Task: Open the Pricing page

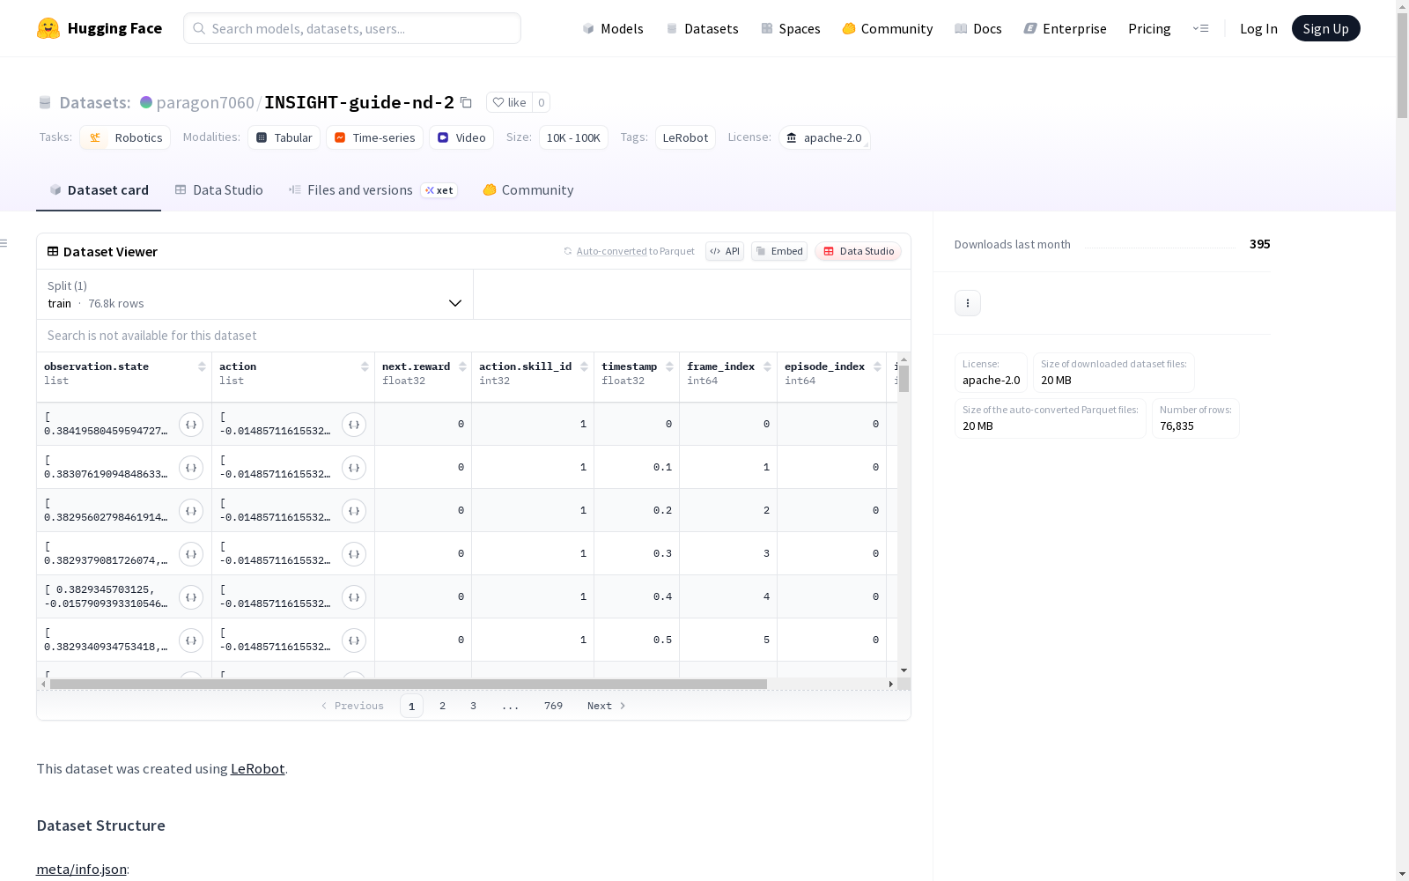Action: tap(1149, 29)
